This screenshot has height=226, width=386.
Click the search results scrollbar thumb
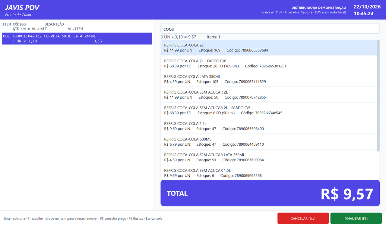[x=378, y=95]
